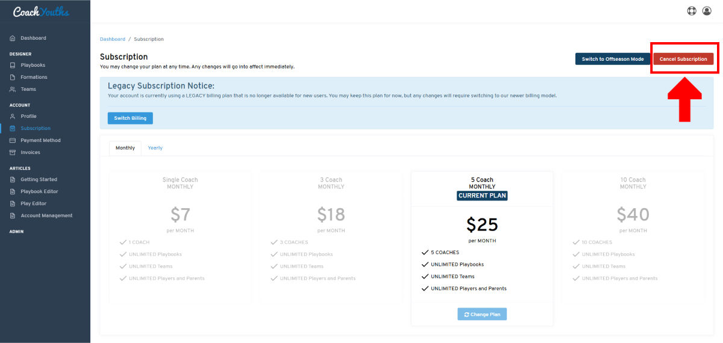Click the Playbook Editor article icon
This screenshot has height=343, width=723.
click(x=13, y=191)
